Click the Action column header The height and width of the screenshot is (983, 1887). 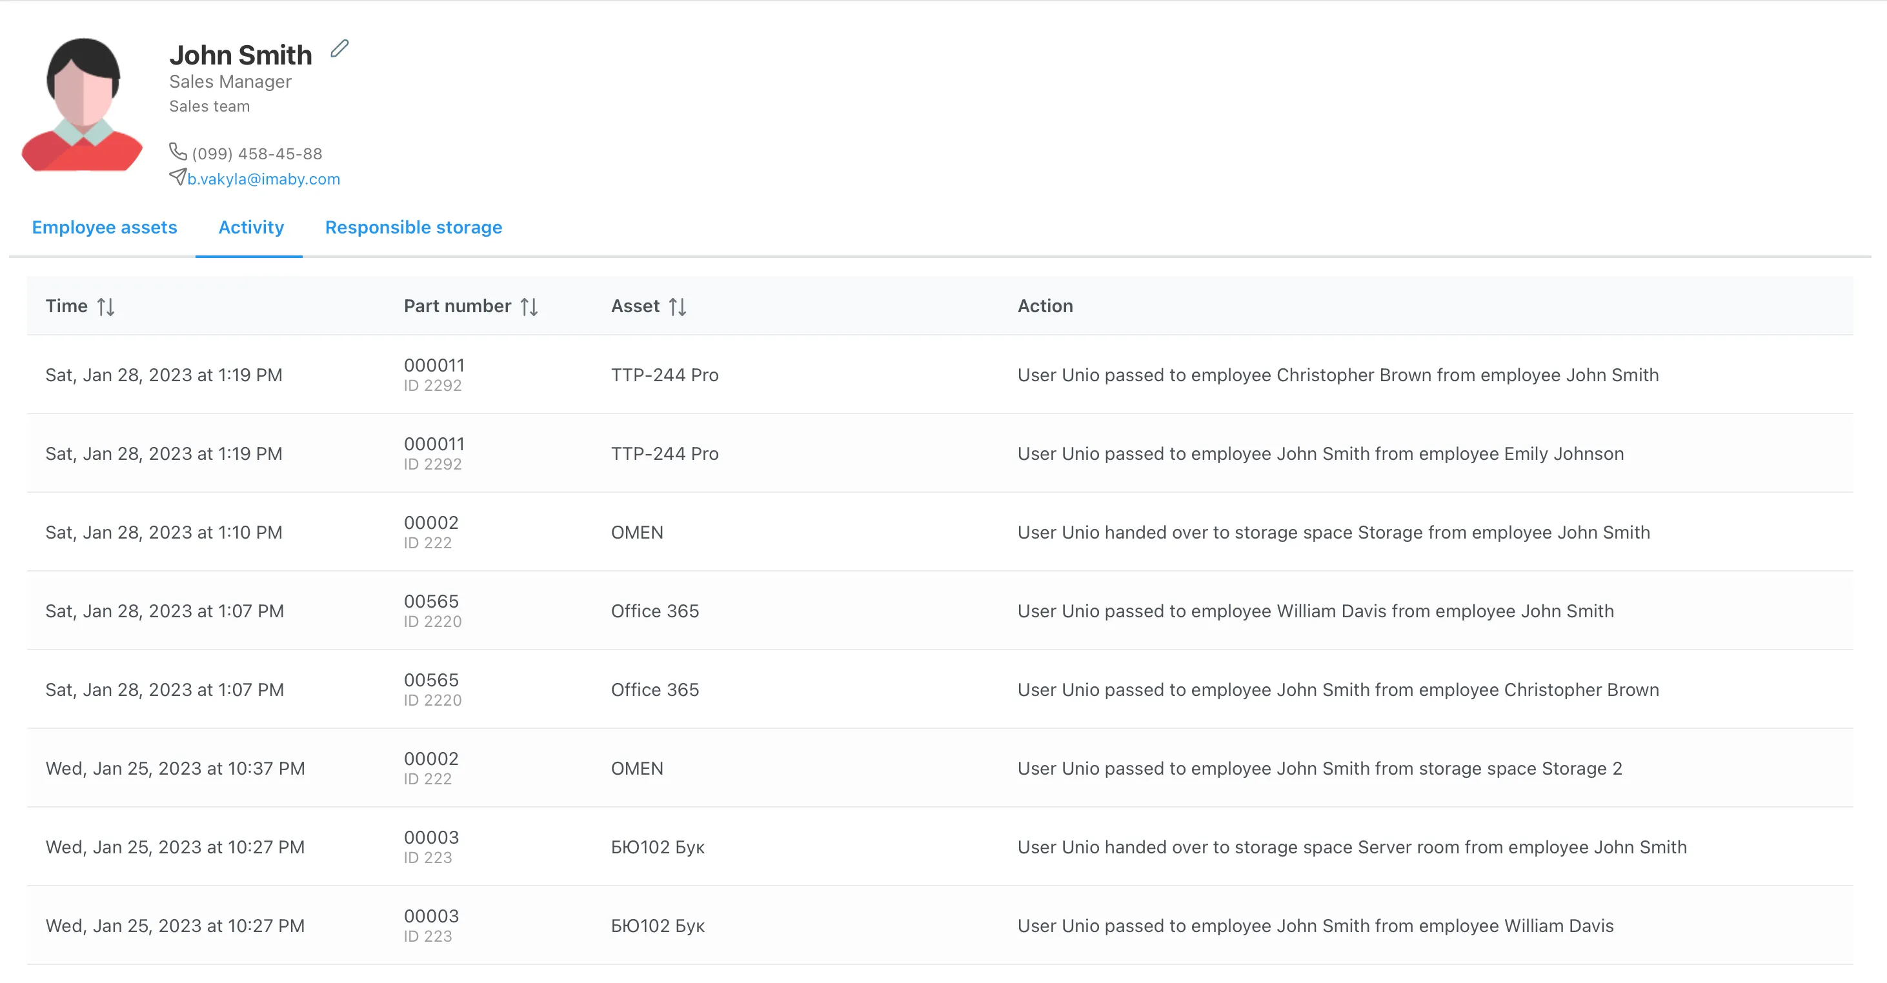click(x=1045, y=306)
